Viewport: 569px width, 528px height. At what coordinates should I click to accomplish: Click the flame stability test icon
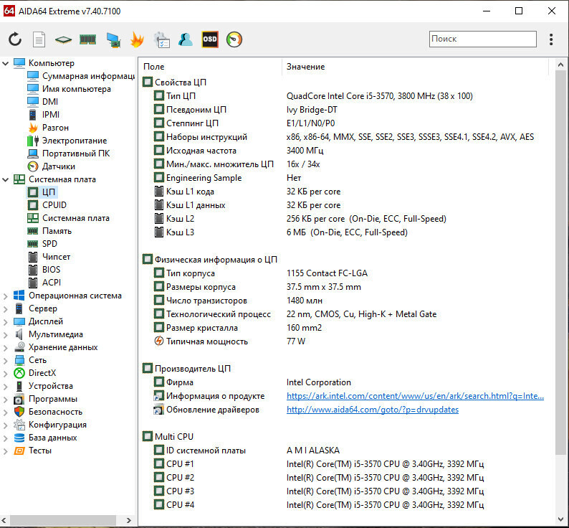coord(137,39)
